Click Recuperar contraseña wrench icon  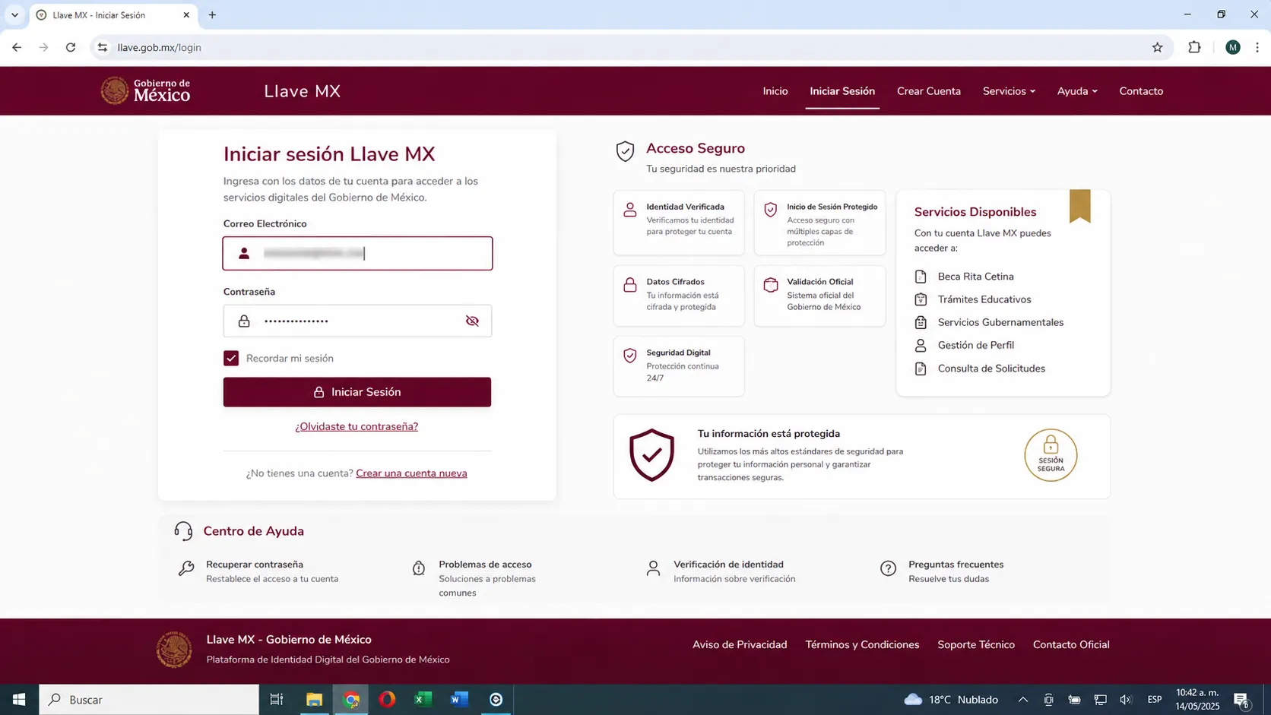(186, 568)
